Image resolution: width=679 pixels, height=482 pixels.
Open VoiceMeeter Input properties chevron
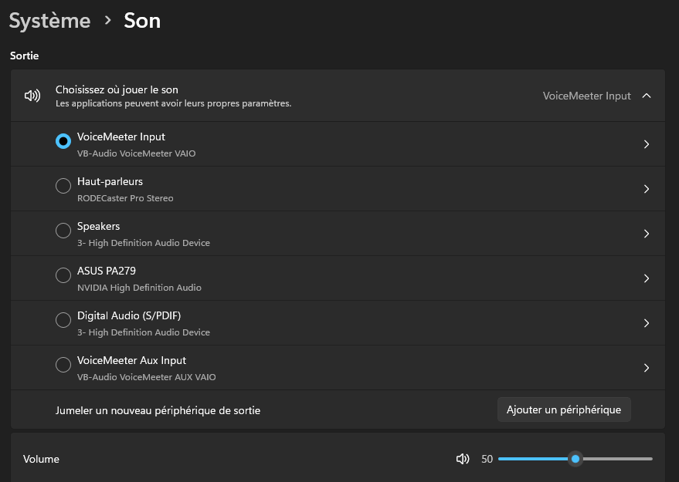(x=647, y=144)
